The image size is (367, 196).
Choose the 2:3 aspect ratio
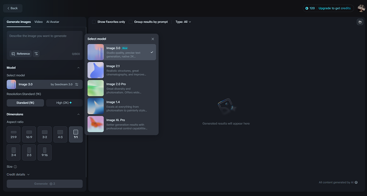click(29, 152)
